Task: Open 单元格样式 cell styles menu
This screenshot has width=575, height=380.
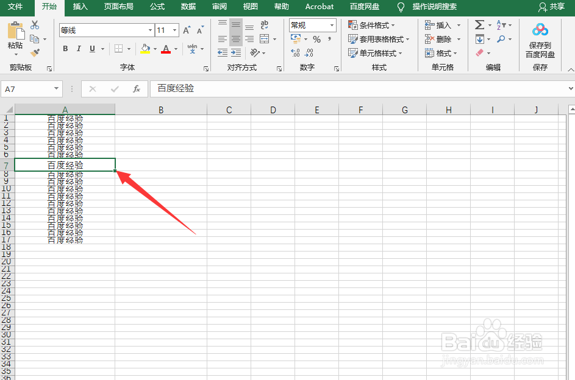Action: tap(375, 53)
